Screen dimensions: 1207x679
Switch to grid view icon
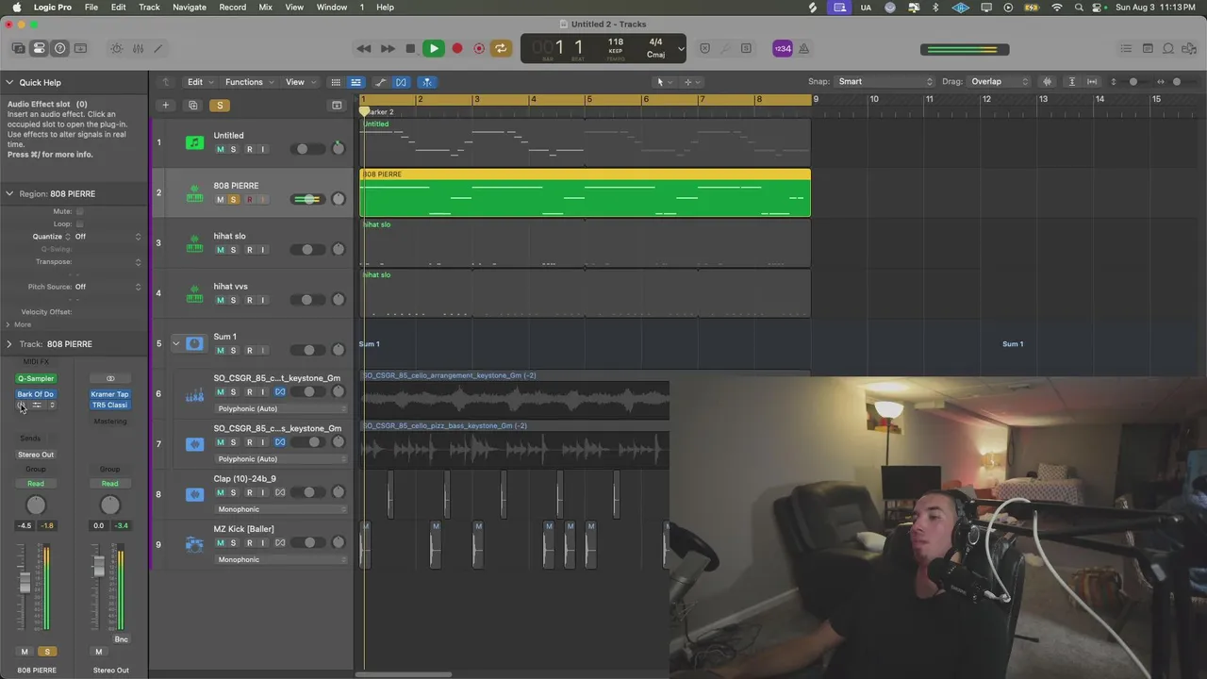[x=335, y=82]
